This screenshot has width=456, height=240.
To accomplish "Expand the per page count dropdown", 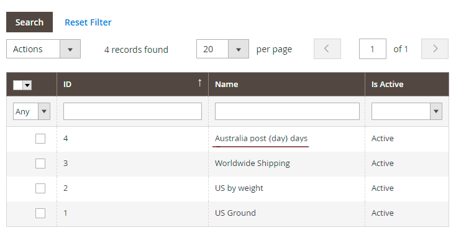I will tap(239, 49).
